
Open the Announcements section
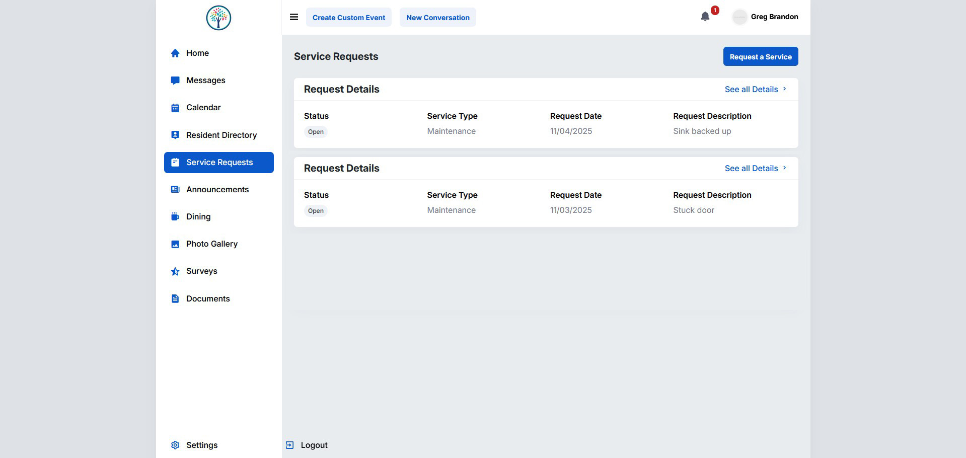(x=219, y=190)
